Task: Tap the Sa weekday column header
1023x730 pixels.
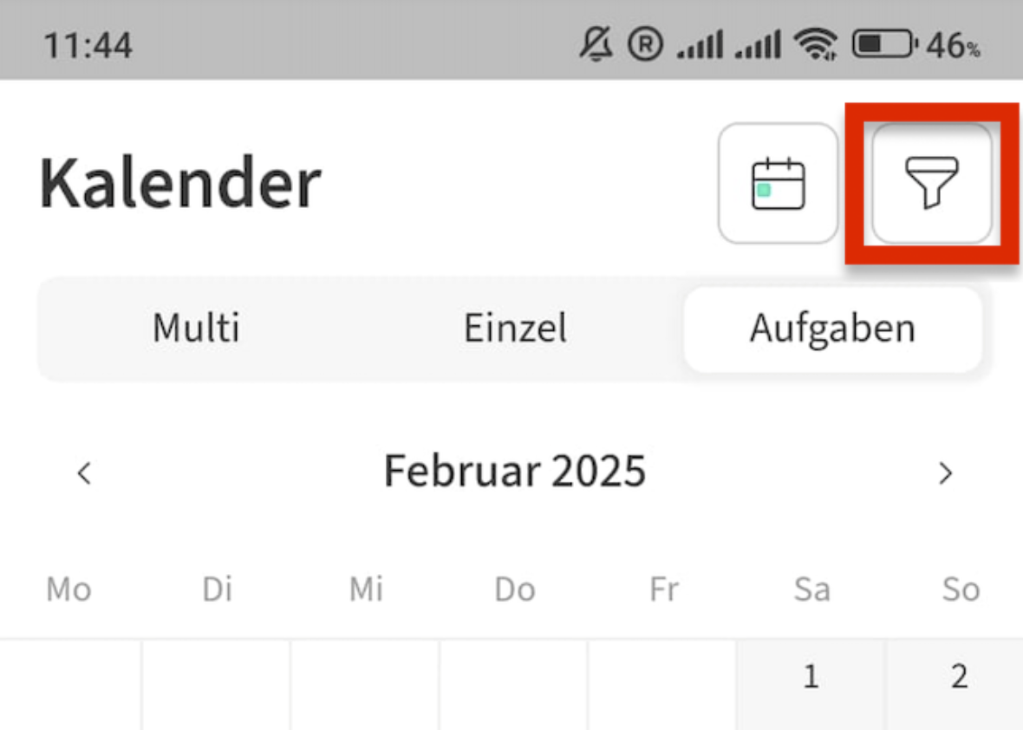Action: pyautogui.click(x=811, y=589)
